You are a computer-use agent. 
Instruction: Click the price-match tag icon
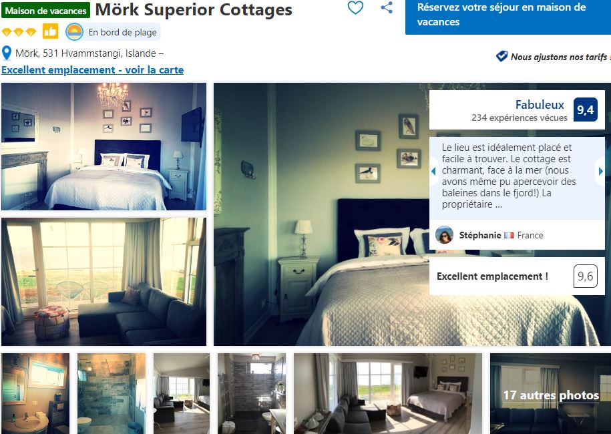coord(502,56)
